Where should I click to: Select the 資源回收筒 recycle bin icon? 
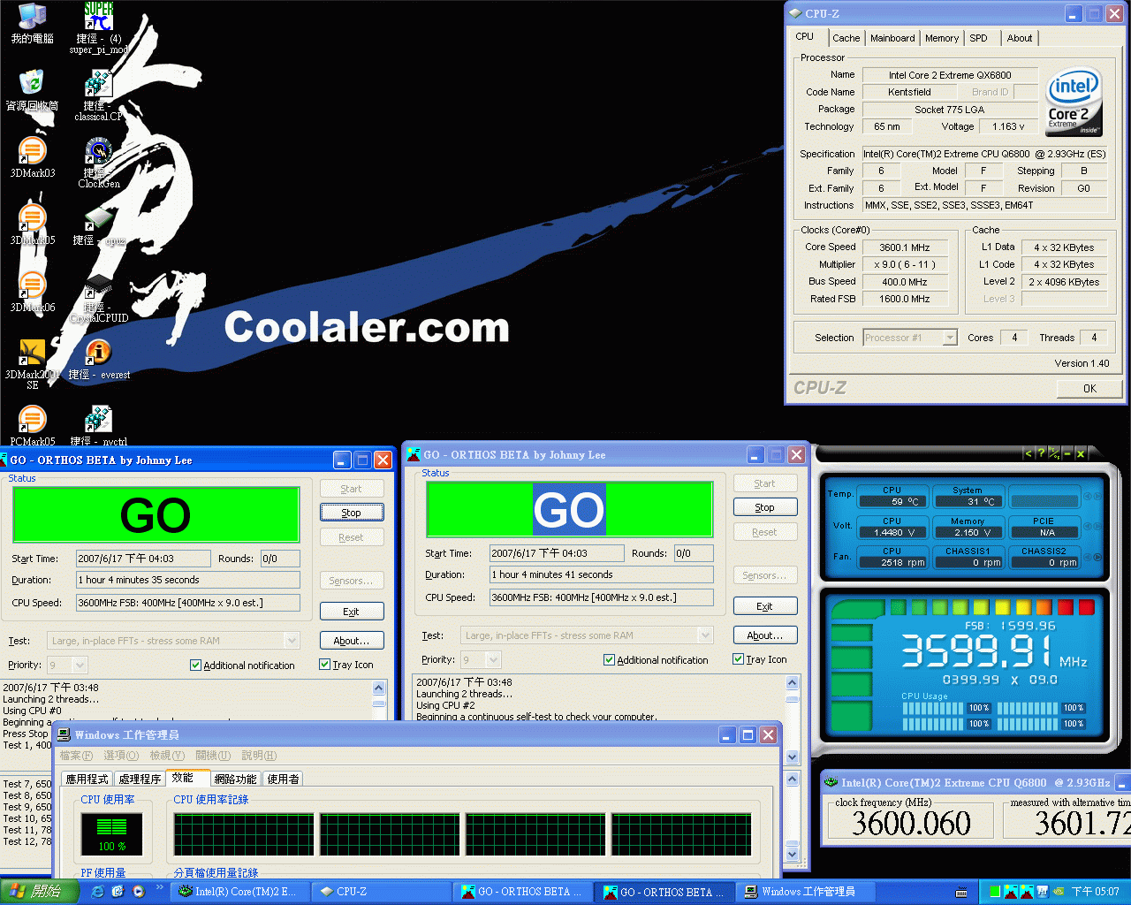point(32,90)
